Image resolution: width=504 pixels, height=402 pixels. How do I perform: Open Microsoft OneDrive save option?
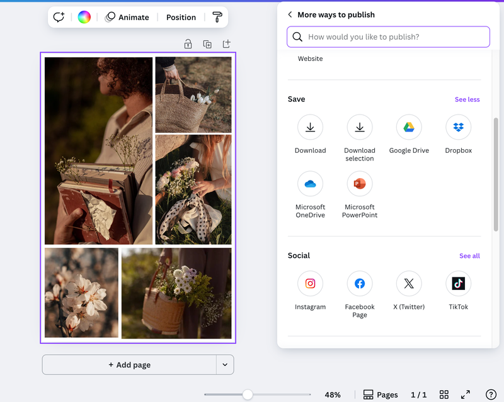click(310, 184)
